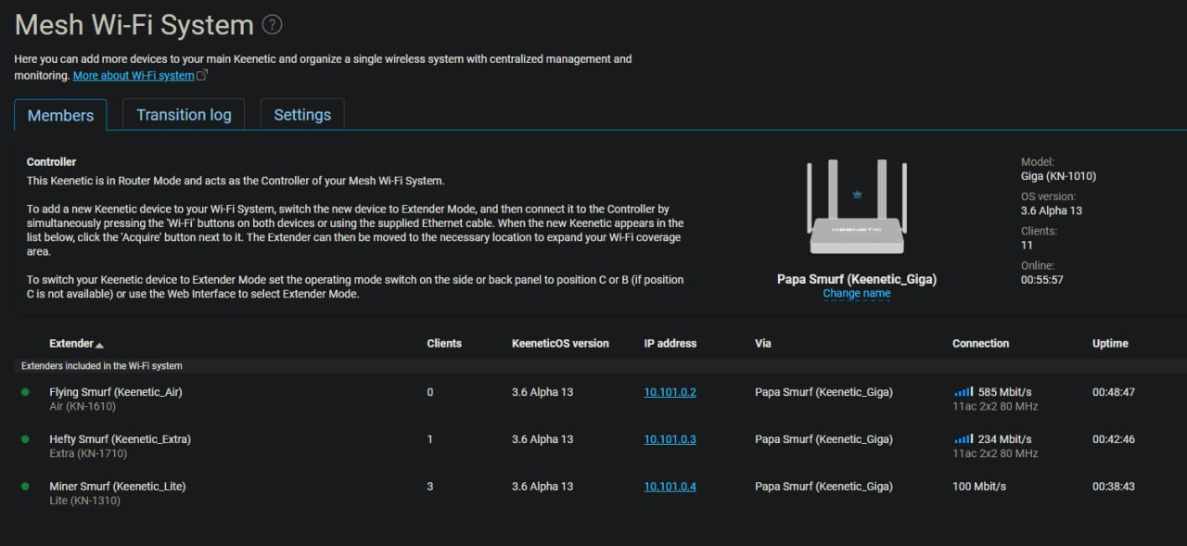Click the 234 Mbit/s connection speed
The width and height of the screenshot is (1187, 546).
(1005, 439)
